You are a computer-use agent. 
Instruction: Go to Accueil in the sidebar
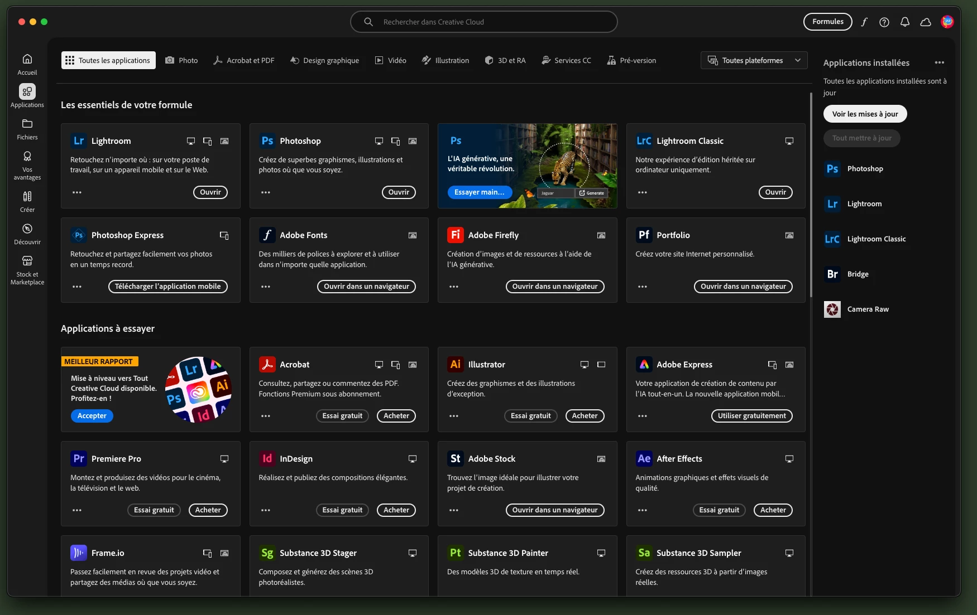(x=27, y=65)
